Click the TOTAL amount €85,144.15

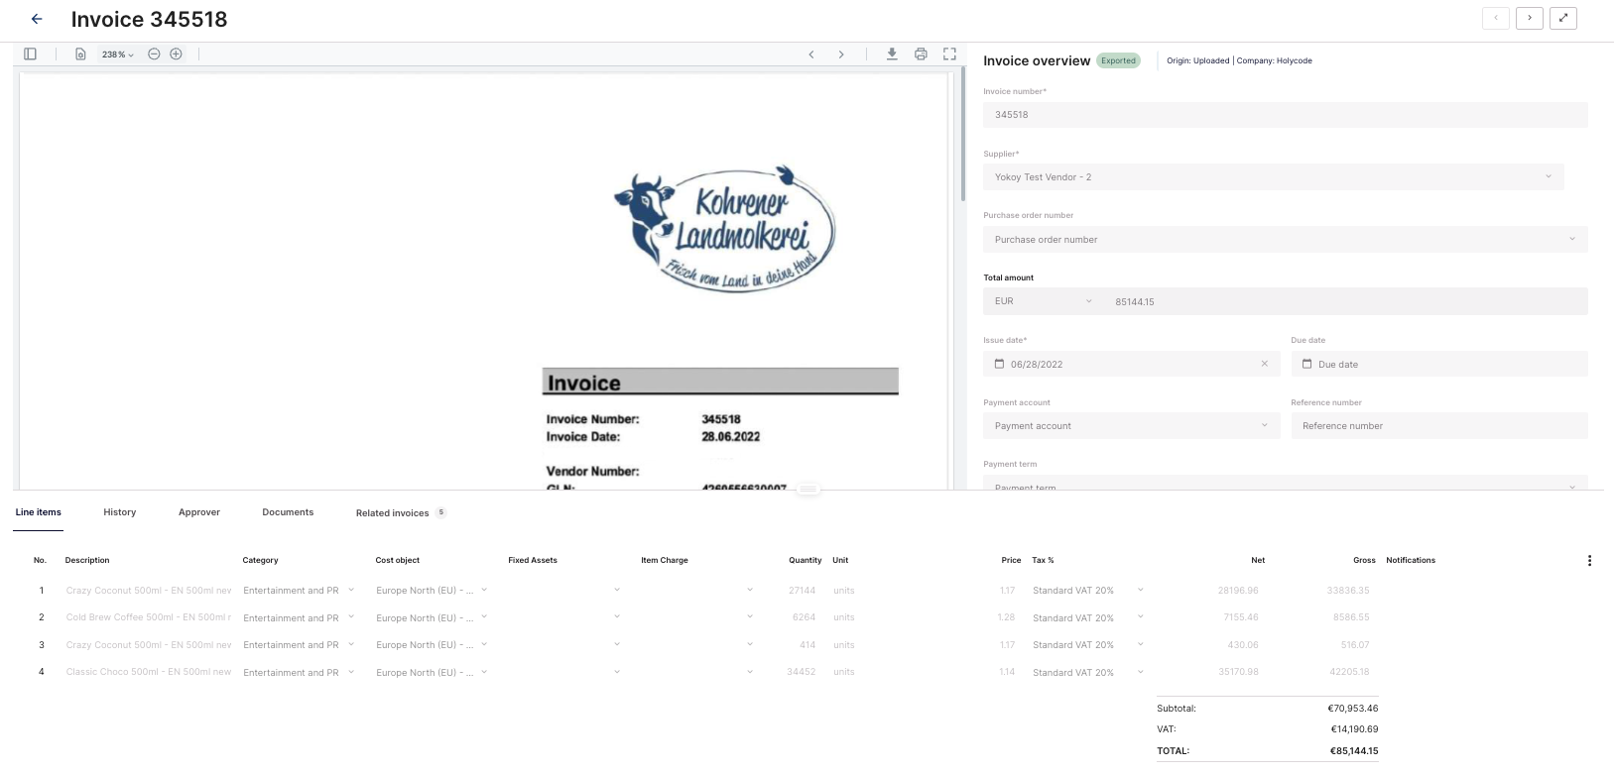(1354, 751)
